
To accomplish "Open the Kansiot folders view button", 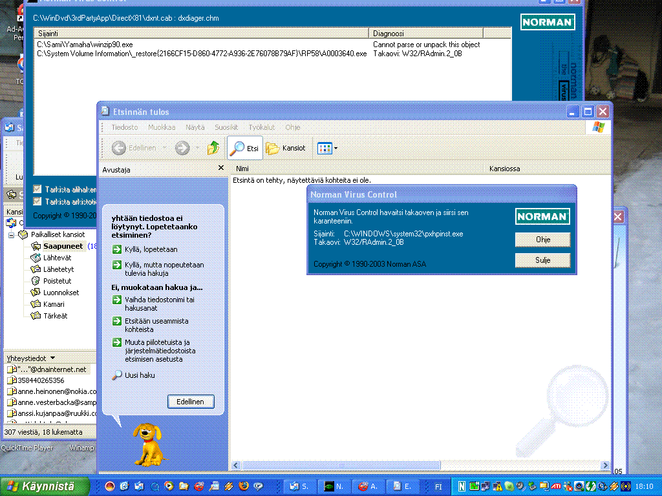I will click(x=286, y=149).
